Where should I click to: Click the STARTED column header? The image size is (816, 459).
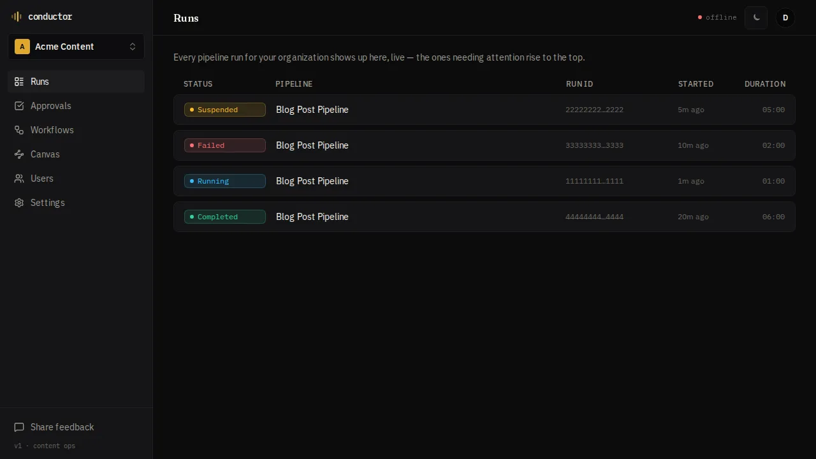pos(696,84)
